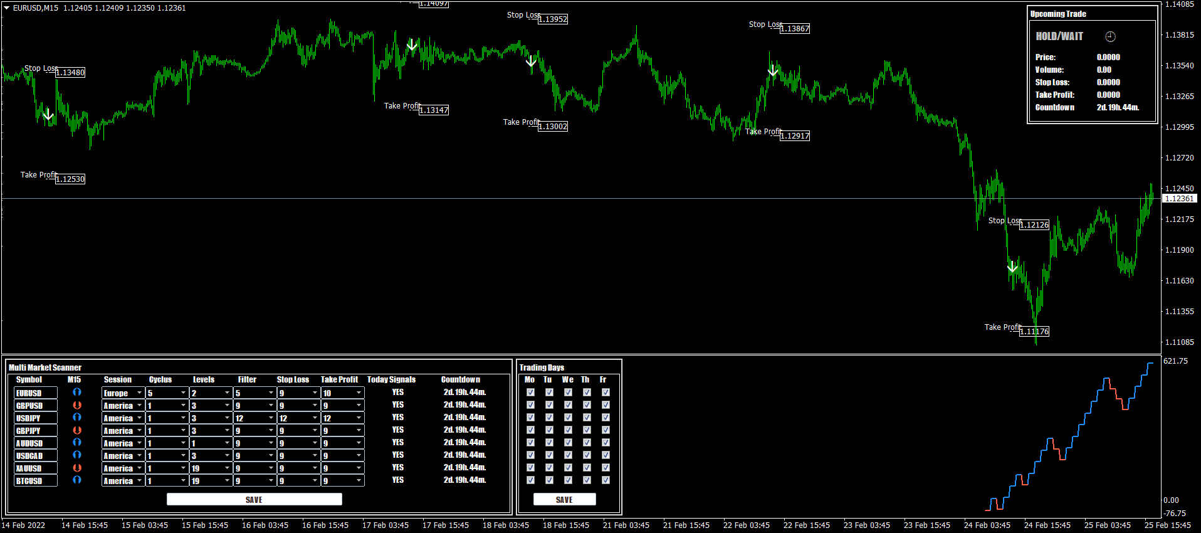Click the EURUSD blue M15 signal arrow icon
Screen dimensions: 1201x533
(x=76, y=393)
